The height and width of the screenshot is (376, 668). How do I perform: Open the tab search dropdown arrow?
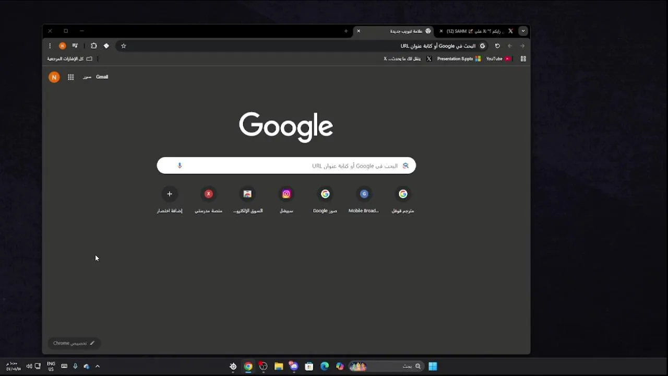[523, 31]
